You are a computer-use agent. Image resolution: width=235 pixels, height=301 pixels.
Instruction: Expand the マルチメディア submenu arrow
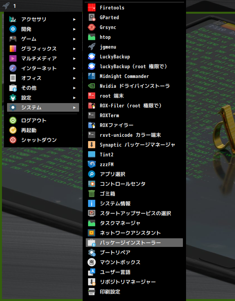pos(74,58)
